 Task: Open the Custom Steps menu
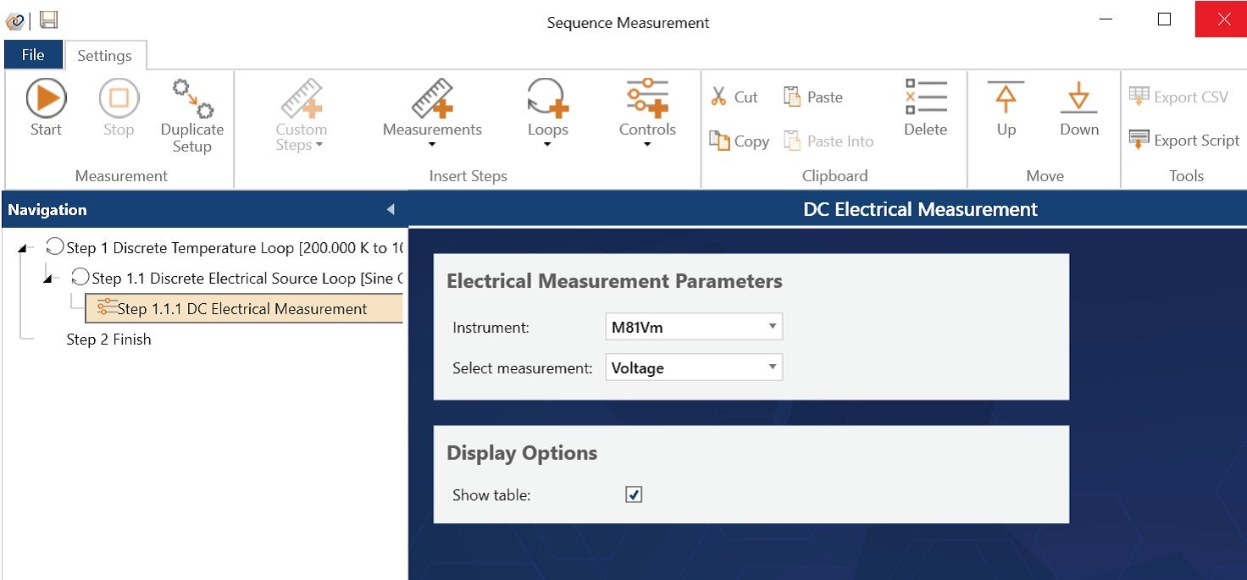tap(301, 116)
